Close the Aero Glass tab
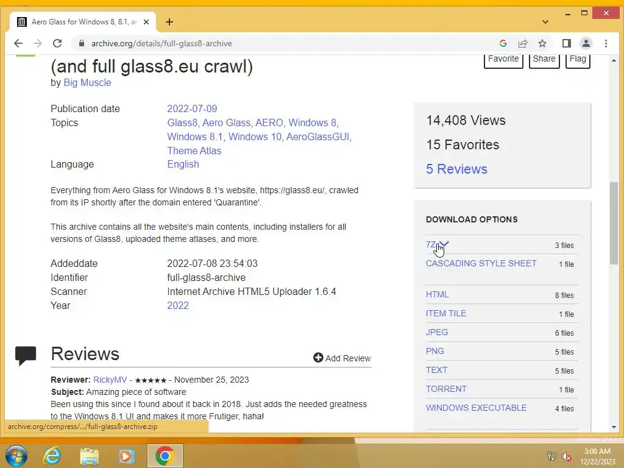 (x=146, y=22)
